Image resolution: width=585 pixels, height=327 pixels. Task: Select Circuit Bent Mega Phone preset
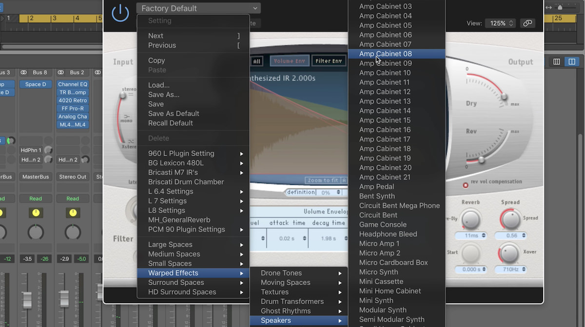[396, 205]
